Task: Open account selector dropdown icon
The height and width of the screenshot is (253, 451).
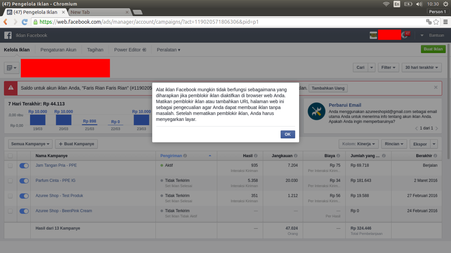Action: coord(12,67)
